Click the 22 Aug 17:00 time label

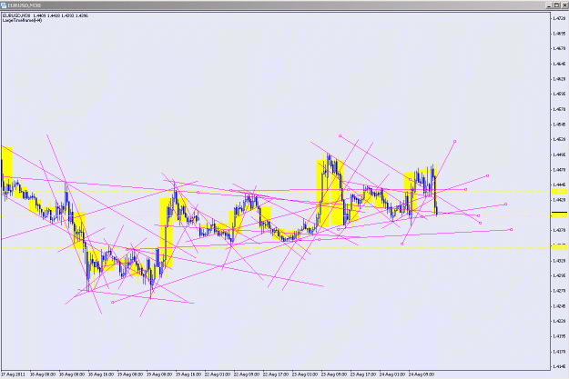(276, 374)
